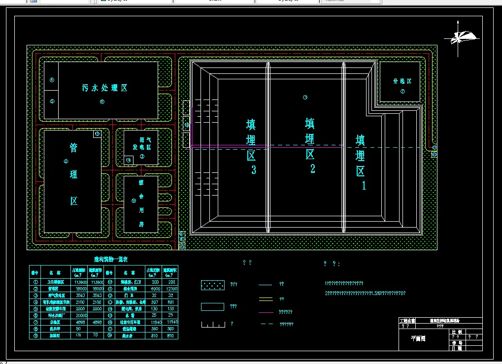502x364 pixels.
Task: Click the circled 4 marker in sewage area
Action: 52,80
